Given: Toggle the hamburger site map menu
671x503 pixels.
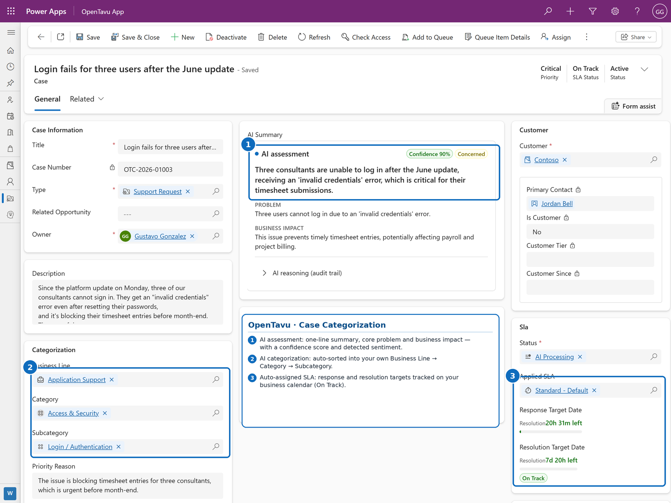Looking at the screenshot, I should click(x=11, y=32).
